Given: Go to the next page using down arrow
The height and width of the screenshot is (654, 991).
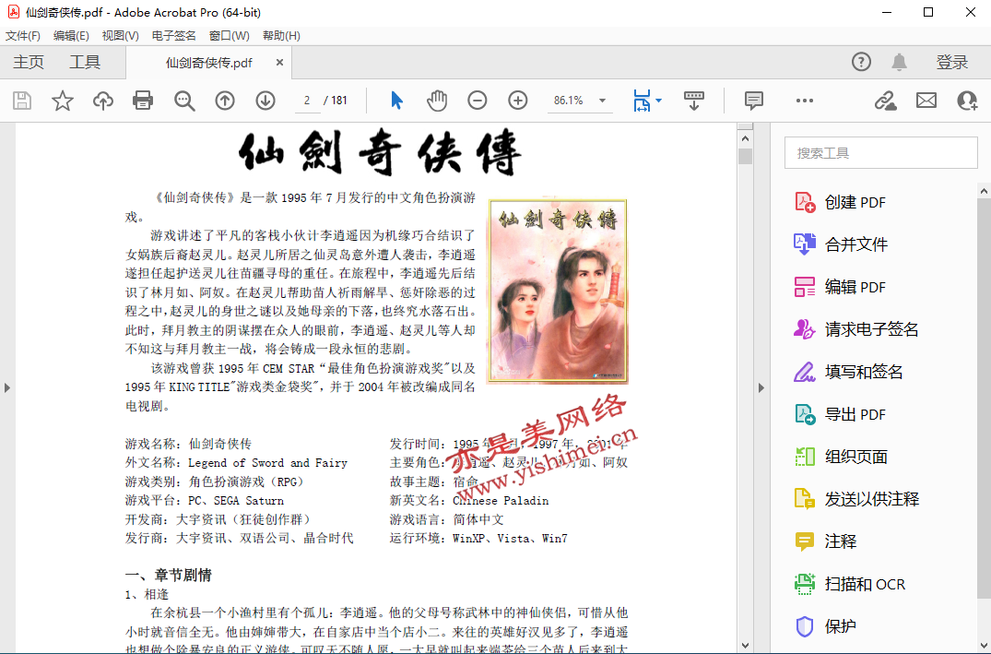Looking at the screenshot, I should click(x=265, y=101).
